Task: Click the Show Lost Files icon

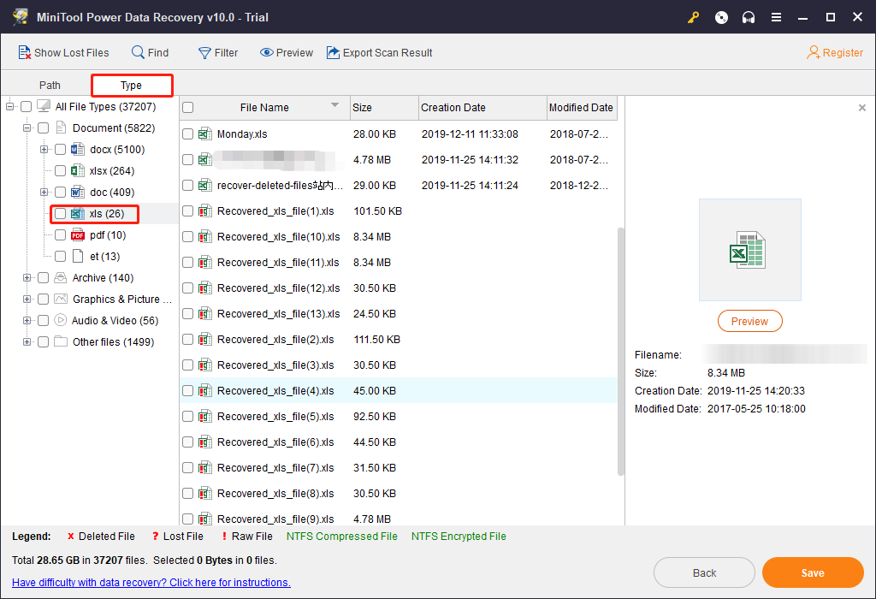Action: (x=24, y=52)
